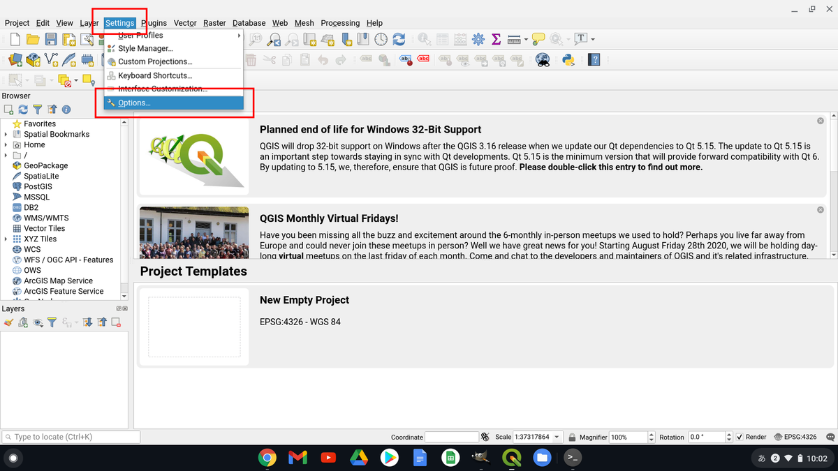Open the Windows 32-Bit Support news entry
Screen dimensions: 838x471
(482, 156)
